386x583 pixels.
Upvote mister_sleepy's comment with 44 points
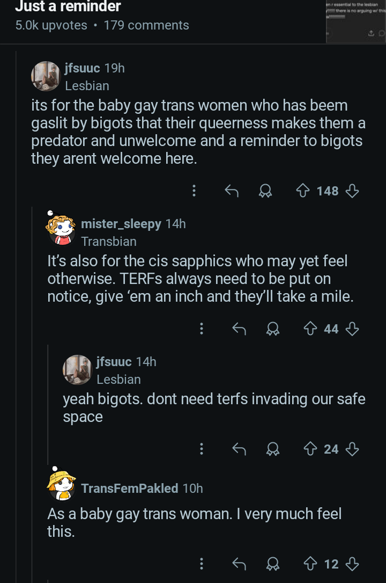pos(311,329)
